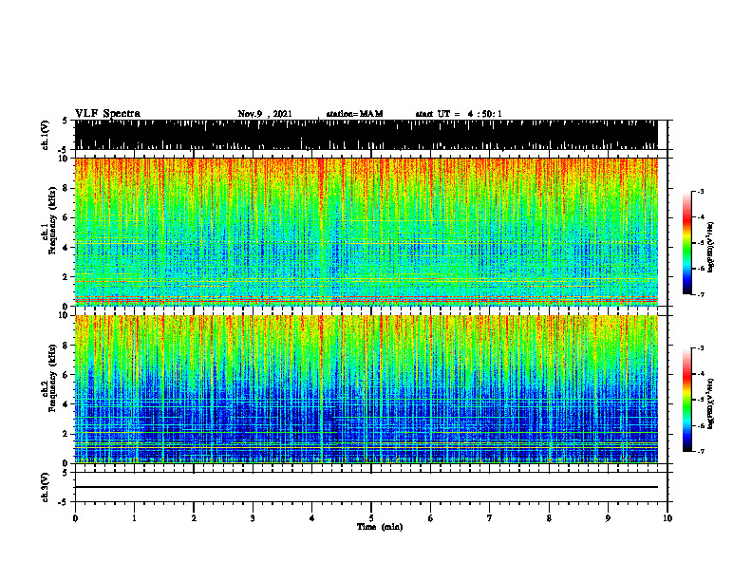
Task: Click the ch.2 color scale bar
Action: 687,400
